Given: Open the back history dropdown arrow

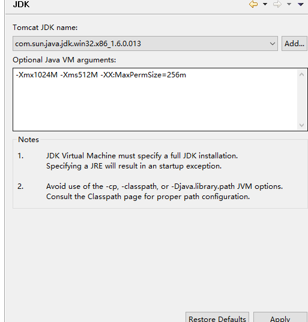Looking at the screenshot, I should (x=265, y=4).
